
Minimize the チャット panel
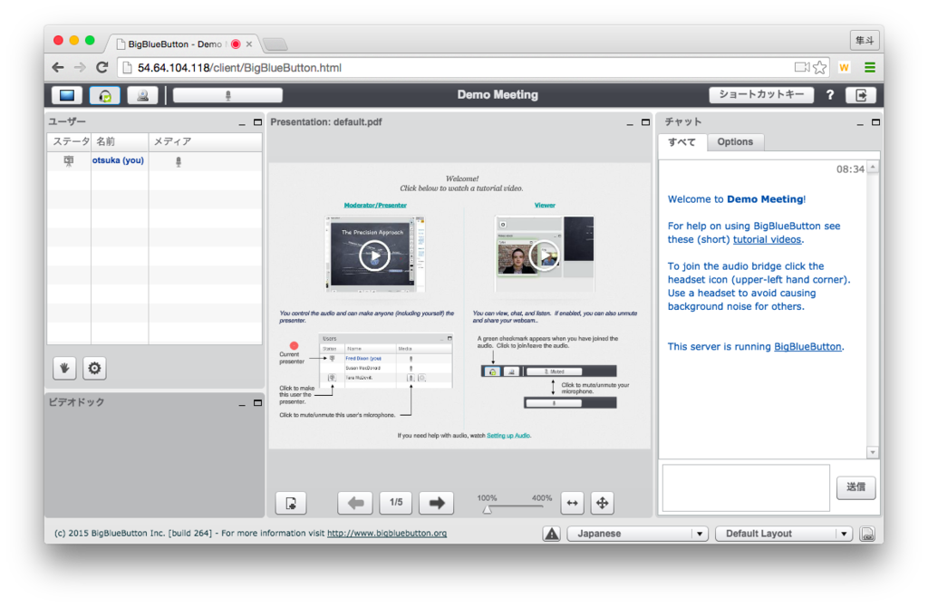coord(860,123)
